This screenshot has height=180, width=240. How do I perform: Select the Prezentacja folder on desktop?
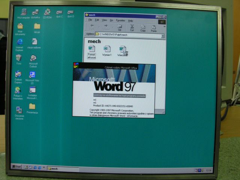[32, 108]
